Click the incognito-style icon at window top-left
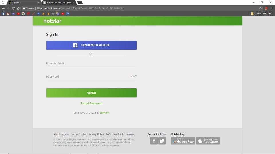The width and height of the screenshot is (275, 154). click(x=3, y=3)
